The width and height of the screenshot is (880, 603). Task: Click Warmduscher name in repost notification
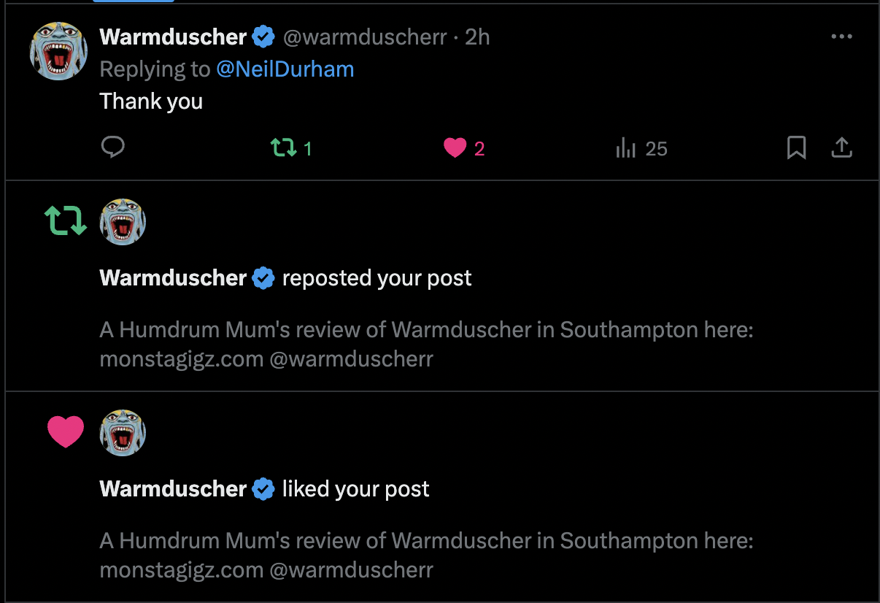[173, 278]
